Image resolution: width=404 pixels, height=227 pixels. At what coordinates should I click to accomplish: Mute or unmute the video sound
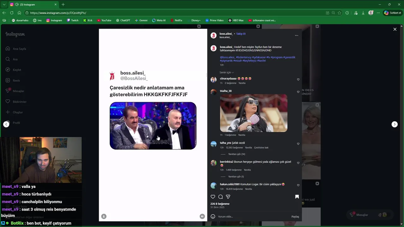click(202, 216)
